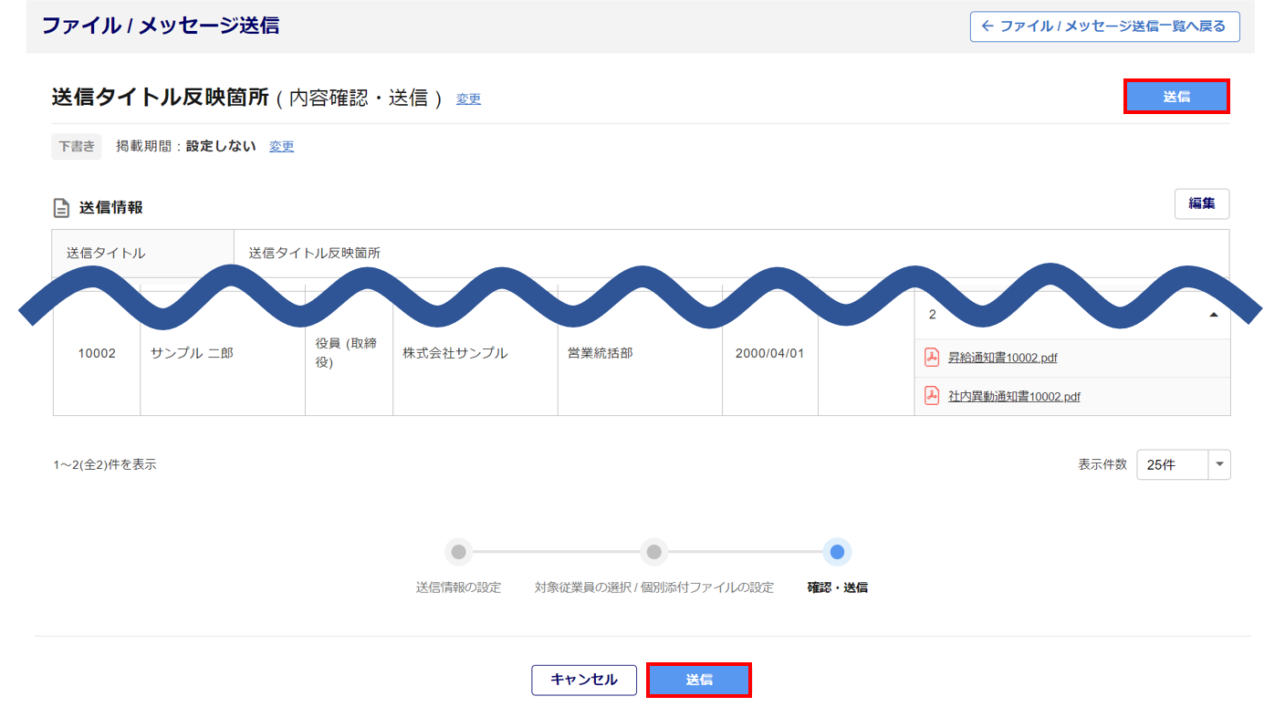Click the PDF icon for 社内異動通知書10002.pdf
Screen dimensions: 1285x707
tap(932, 396)
